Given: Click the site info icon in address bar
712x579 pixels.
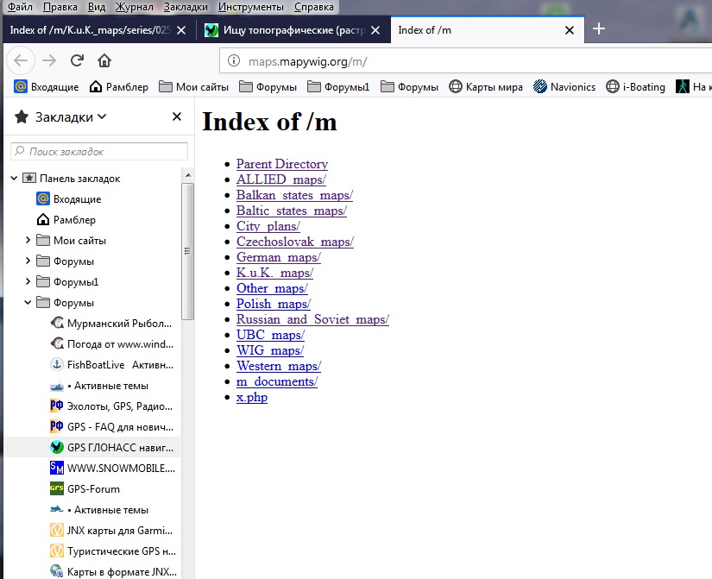Looking at the screenshot, I should point(234,61).
